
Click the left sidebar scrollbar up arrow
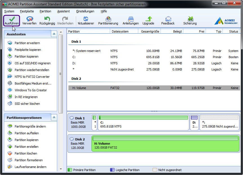[x=61, y=32]
